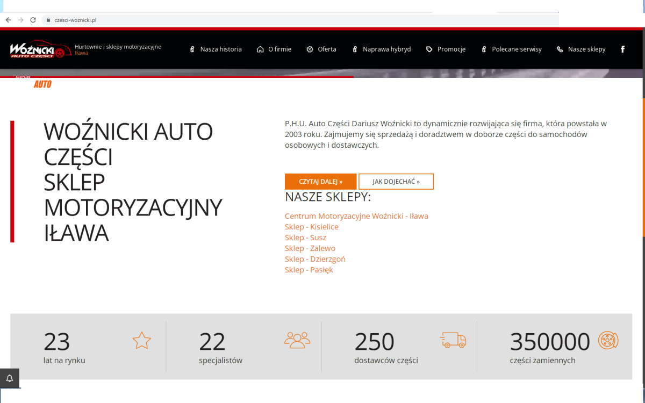The image size is (645, 403).
Task: Focus the address bar showing czesci-woznicki.pl
Action: point(301,20)
